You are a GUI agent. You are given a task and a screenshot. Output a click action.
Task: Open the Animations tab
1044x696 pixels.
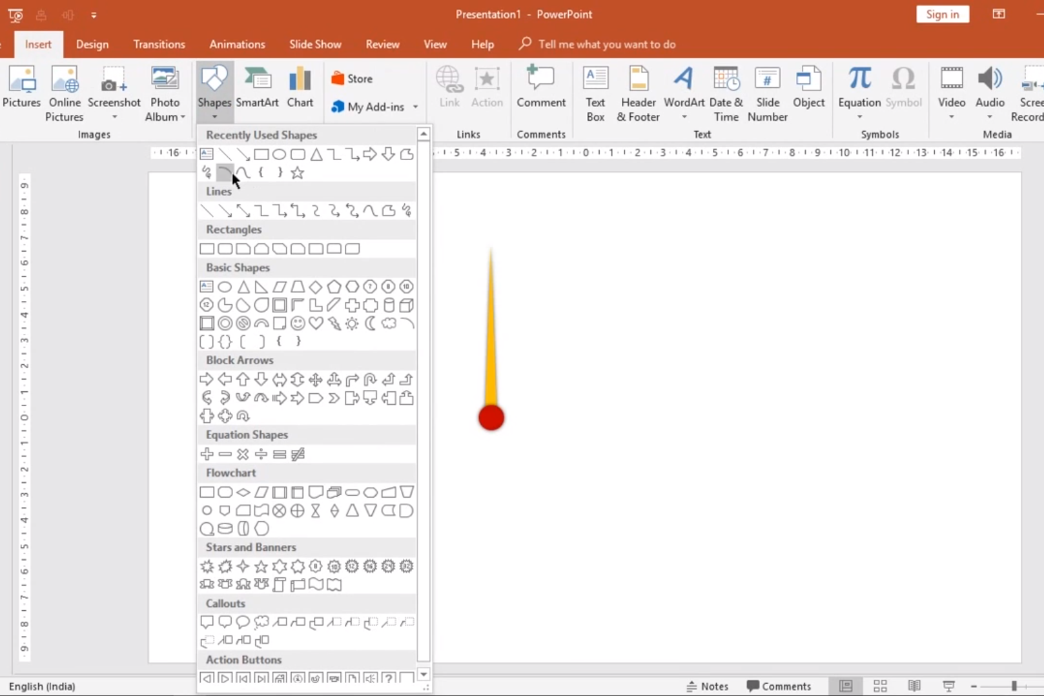237,45
